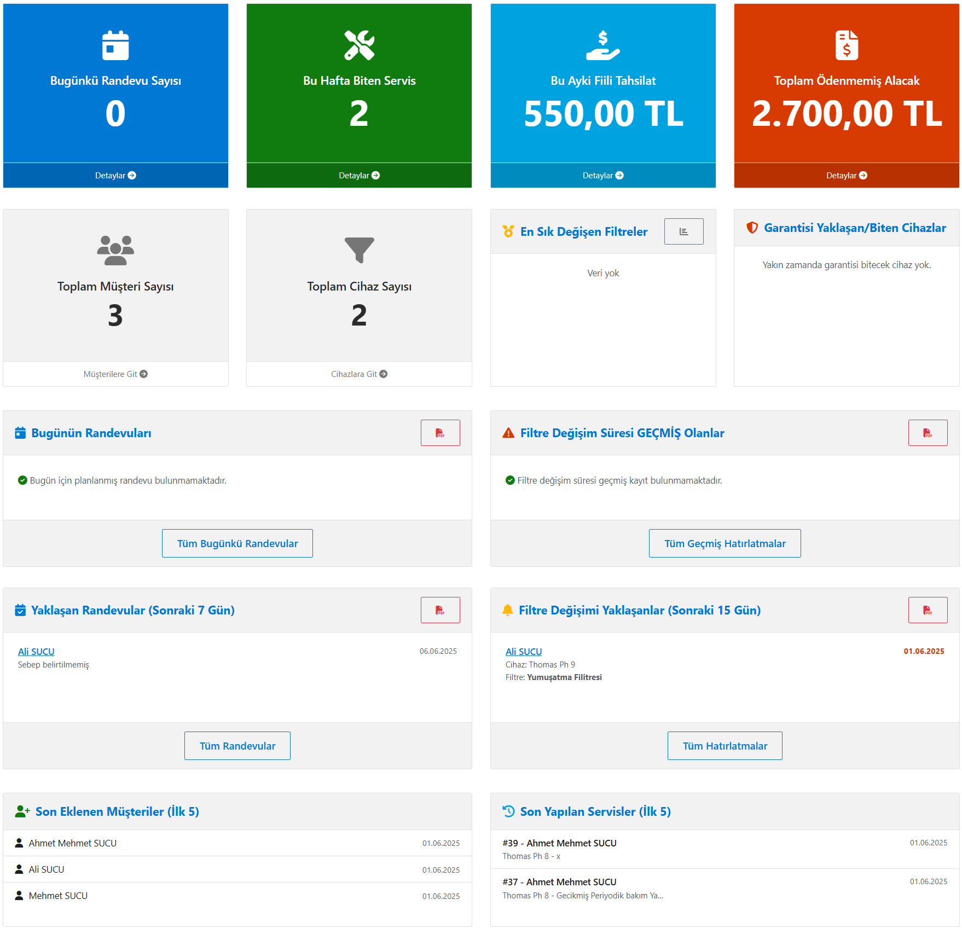Click the funnel icon for total devices
This screenshot has width=962, height=946.
click(x=359, y=250)
